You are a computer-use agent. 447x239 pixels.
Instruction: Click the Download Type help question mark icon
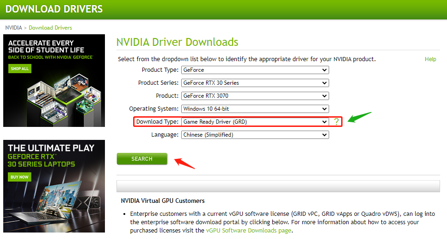click(x=337, y=122)
